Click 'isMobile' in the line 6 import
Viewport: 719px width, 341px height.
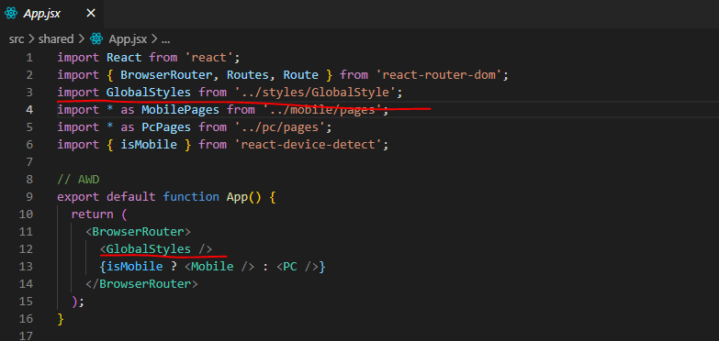tap(149, 145)
